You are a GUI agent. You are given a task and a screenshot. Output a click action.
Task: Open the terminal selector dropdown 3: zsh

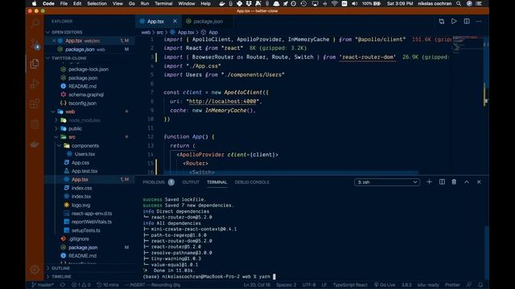(387, 182)
